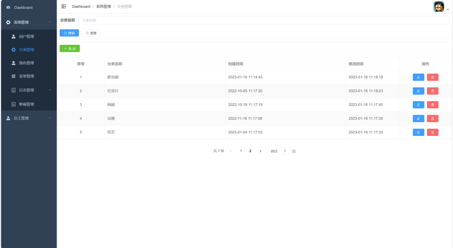Screen dimensions: 453x248
Task: Open the 菜单管理 sidebar entry
Action: [29, 77]
